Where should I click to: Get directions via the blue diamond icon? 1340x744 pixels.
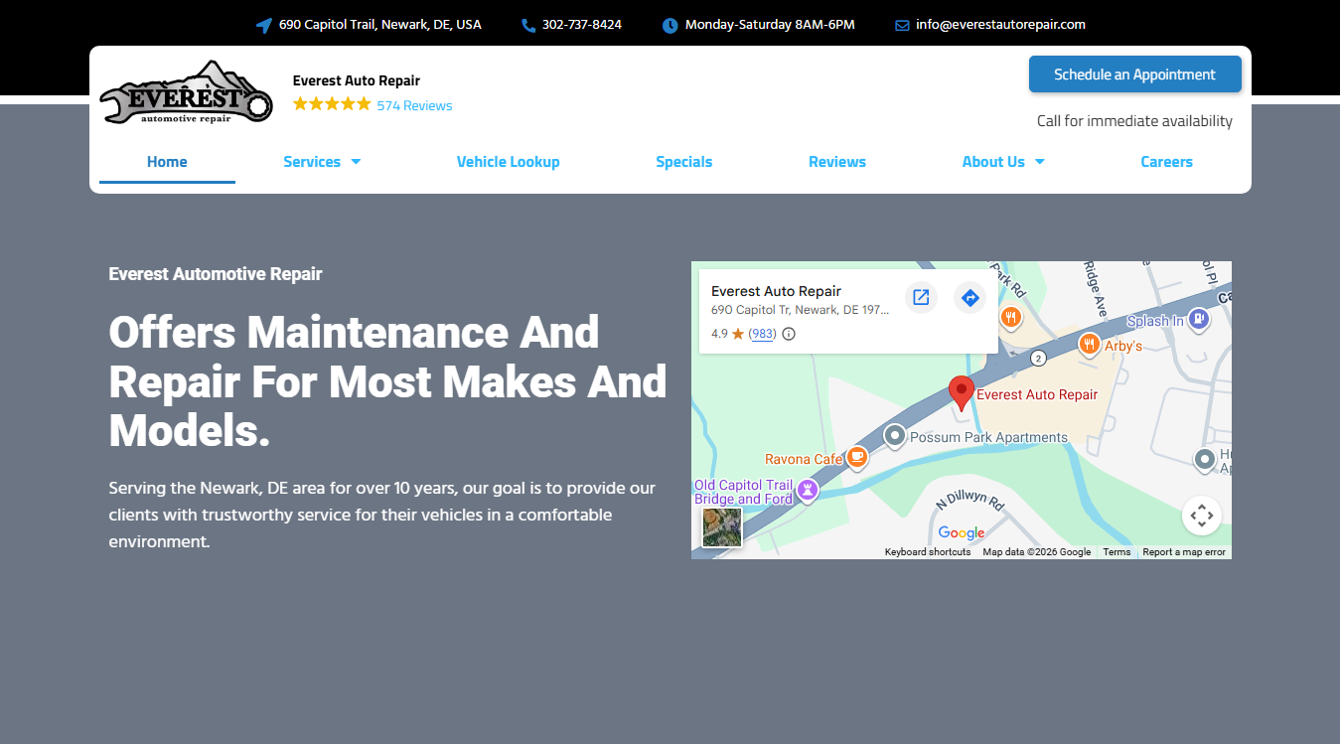point(970,297)
